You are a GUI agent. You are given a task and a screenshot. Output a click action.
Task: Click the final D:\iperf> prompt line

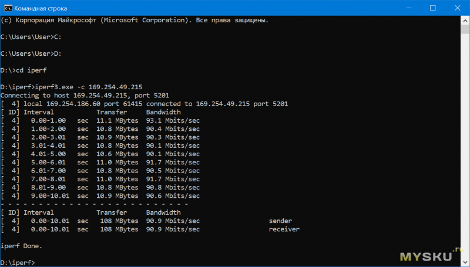click(x=18, y=262)
